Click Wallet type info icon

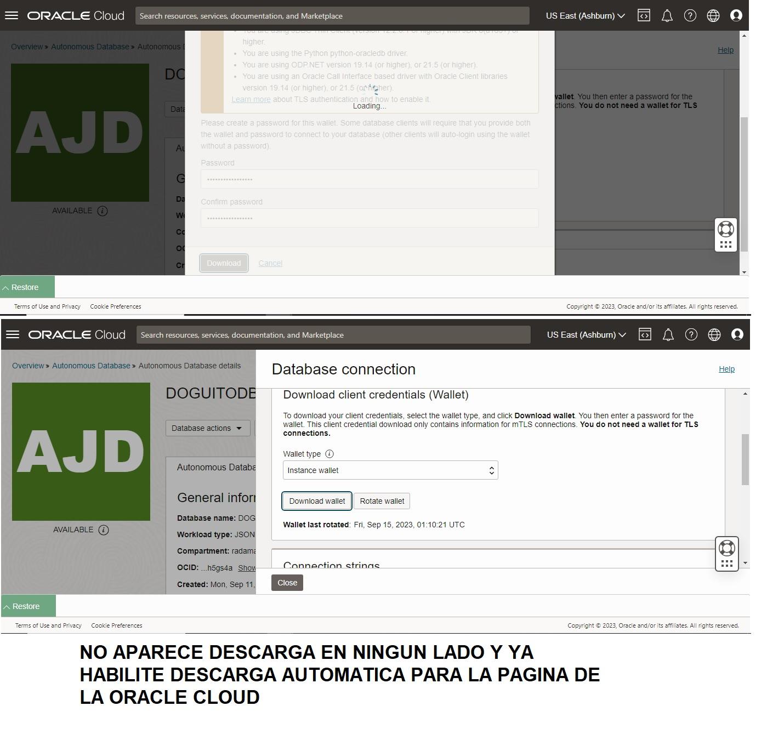329,454
